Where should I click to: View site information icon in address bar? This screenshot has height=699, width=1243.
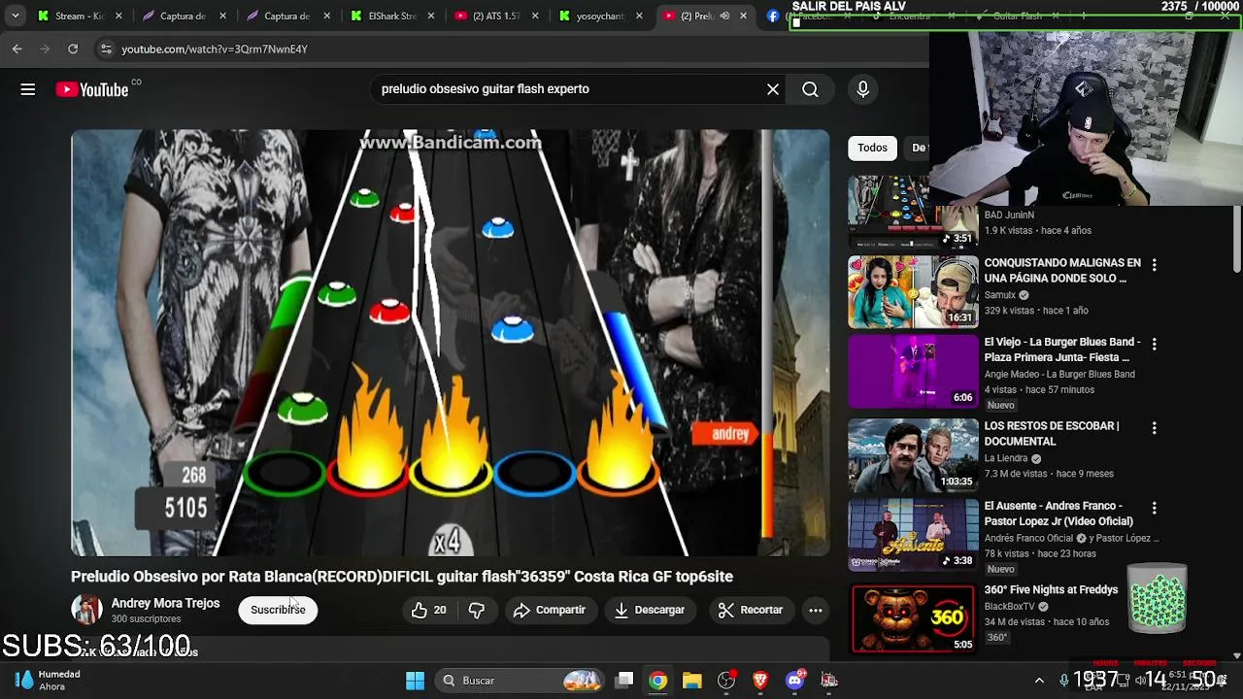[x=106, y=49]
